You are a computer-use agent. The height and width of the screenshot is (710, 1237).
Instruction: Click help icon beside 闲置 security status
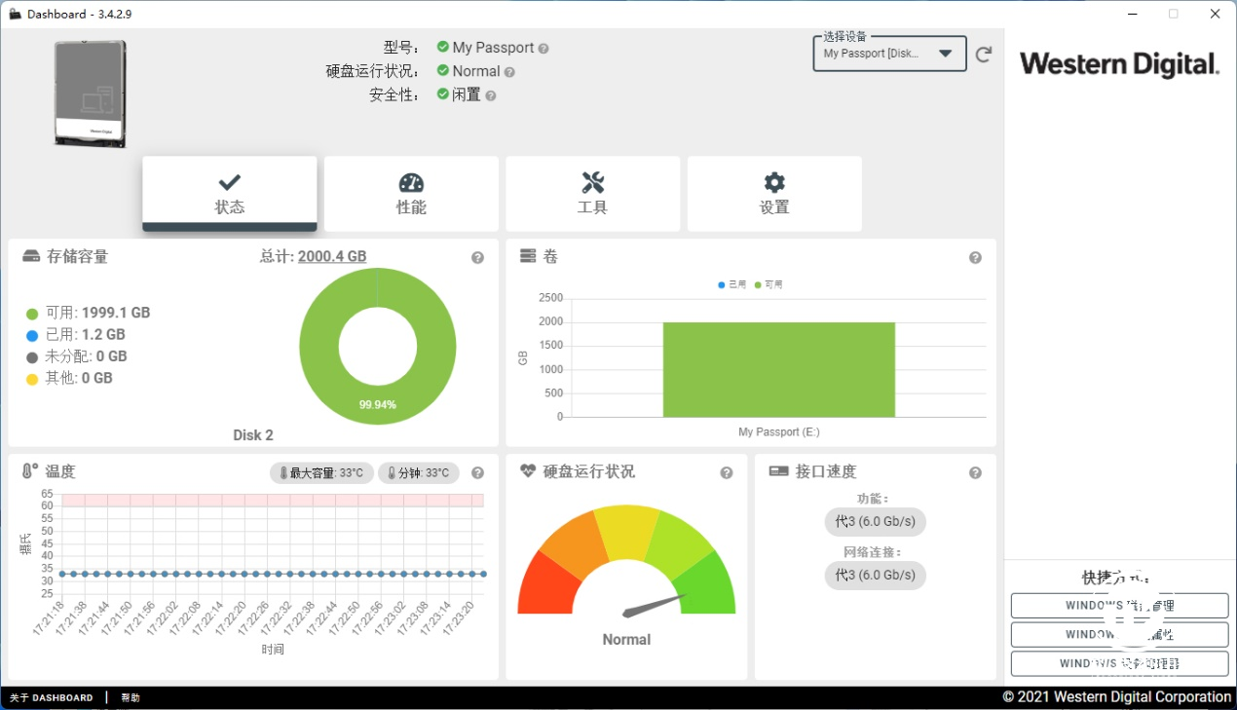pos(491,95)
